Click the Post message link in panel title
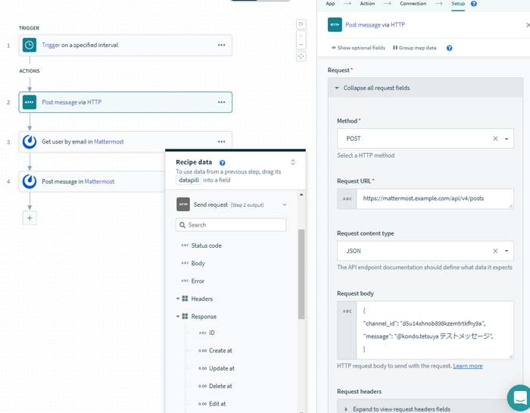The width and height of the screenshot is (530, 413). point(363,25)
